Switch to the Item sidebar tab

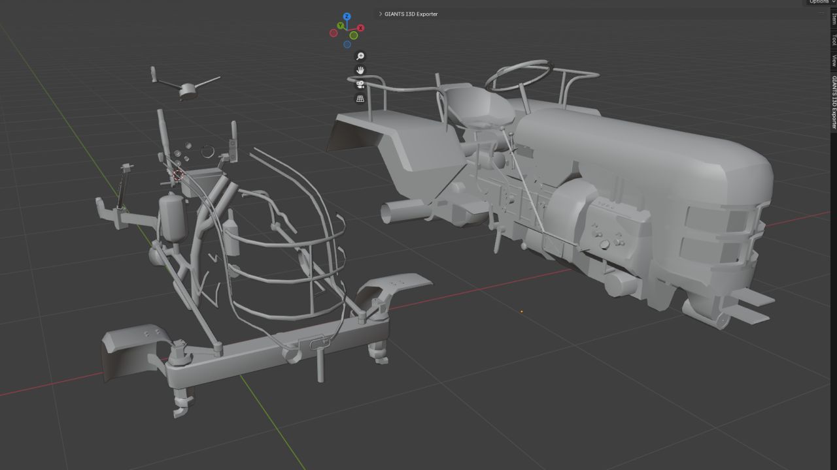(834, 19)
